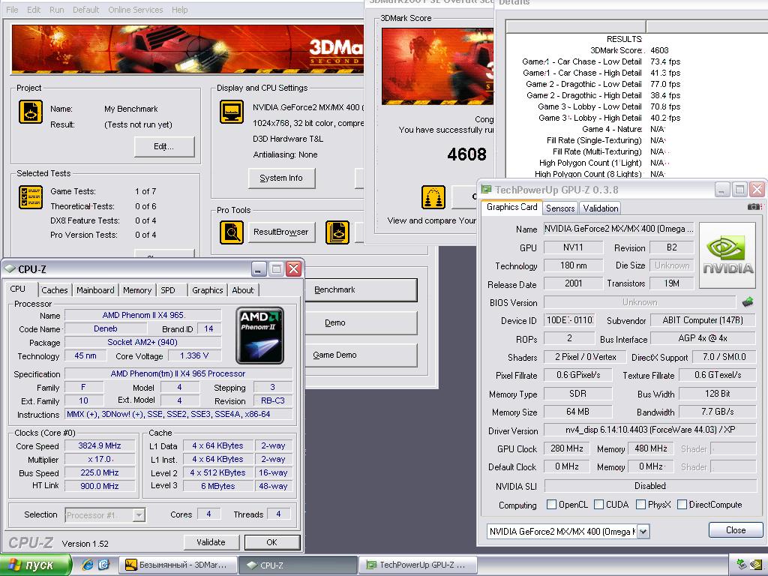768x576 pixels.
Task: Click the ResultBrowser button
Action: (281, 232)
